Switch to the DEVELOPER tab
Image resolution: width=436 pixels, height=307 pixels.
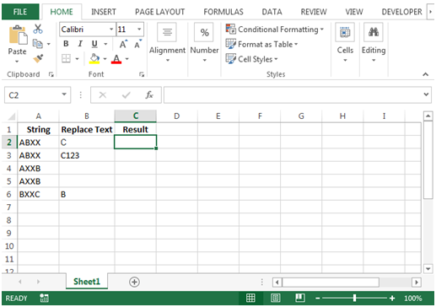coord(401,12)
